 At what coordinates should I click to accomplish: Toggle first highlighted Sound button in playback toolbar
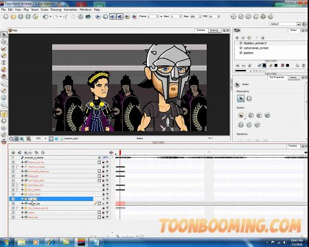point(113,16)
